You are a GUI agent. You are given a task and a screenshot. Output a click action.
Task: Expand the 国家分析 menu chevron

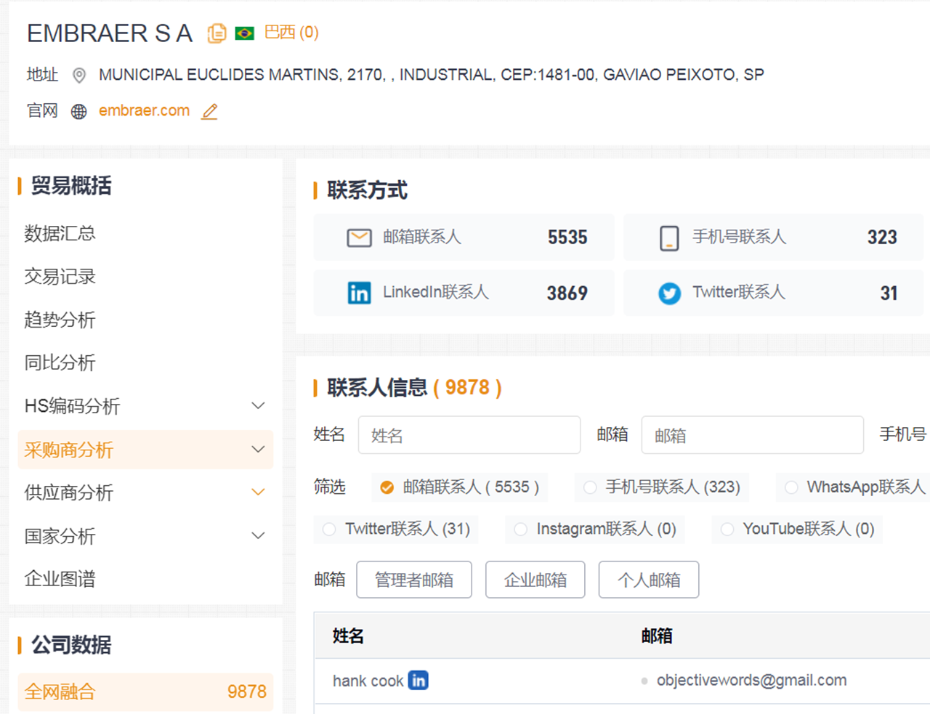[258, 535]
